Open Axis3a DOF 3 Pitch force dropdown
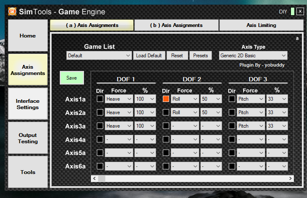The height and width of the screenshot is (198, 307). click(251, 126)
